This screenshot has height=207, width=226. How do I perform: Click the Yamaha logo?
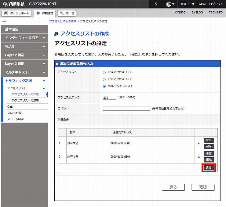(x=14, y=4)
